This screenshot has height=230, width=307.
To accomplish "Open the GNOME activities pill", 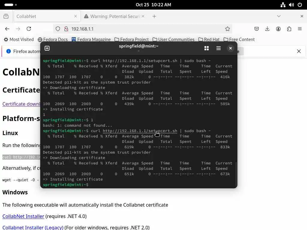I will (9, 5).
